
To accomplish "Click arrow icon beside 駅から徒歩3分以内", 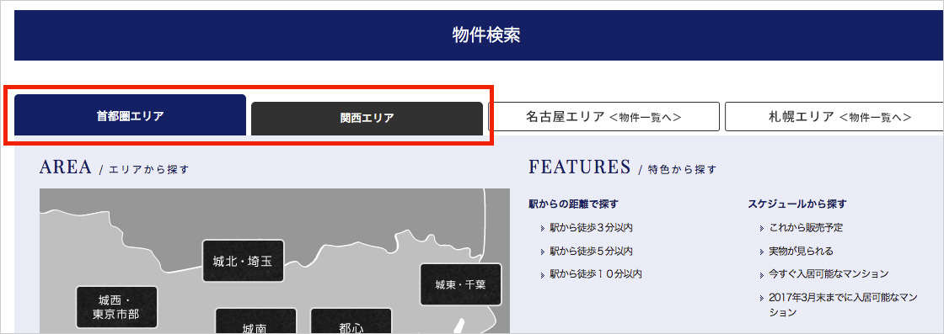I will tap(543, 229).
